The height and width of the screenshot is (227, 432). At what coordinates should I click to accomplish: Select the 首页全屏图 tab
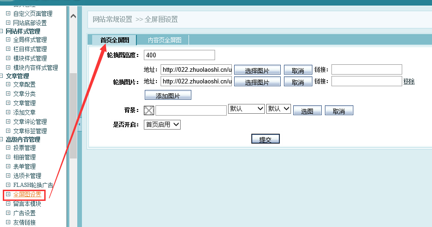click(115, 41)
